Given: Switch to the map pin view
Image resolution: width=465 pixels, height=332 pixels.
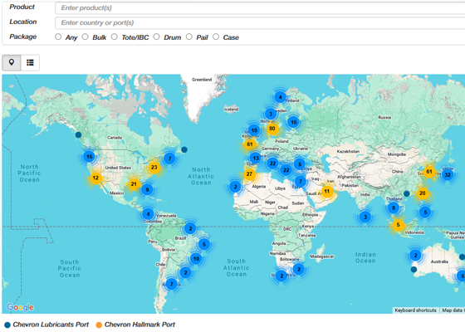Looking at the screenshot, I should pyautogui.click(x=12, y=62).
